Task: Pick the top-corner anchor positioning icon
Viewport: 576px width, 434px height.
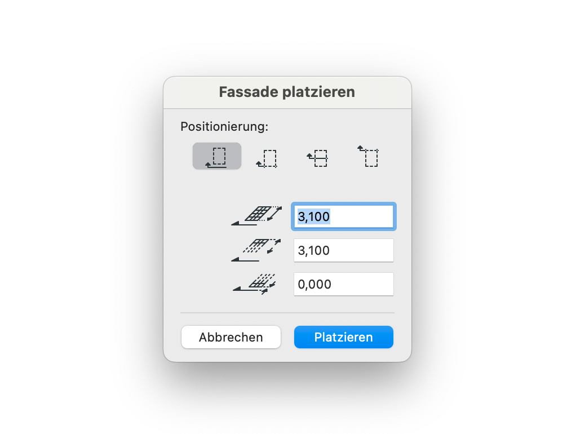Action: pos(368,157)
